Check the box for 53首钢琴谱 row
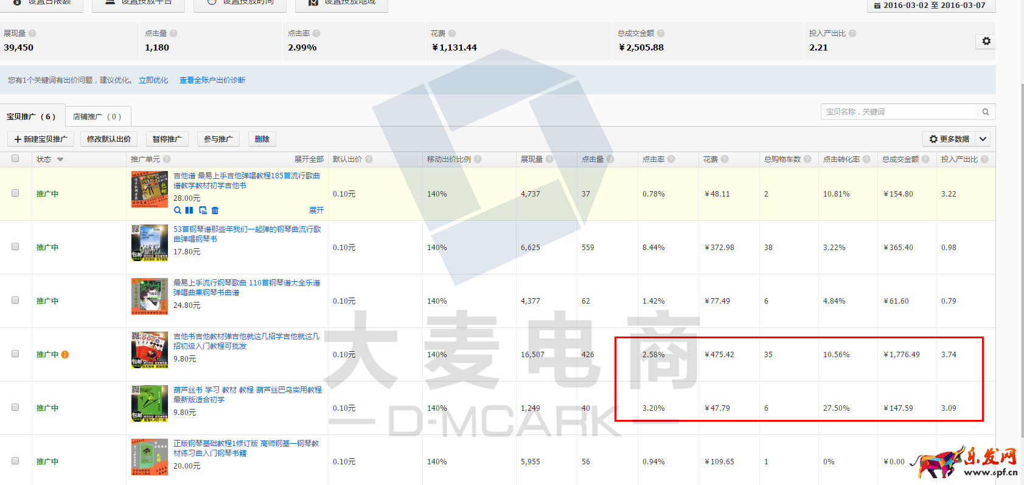This screenshot has height=485, width=1024. click(15, 247)
